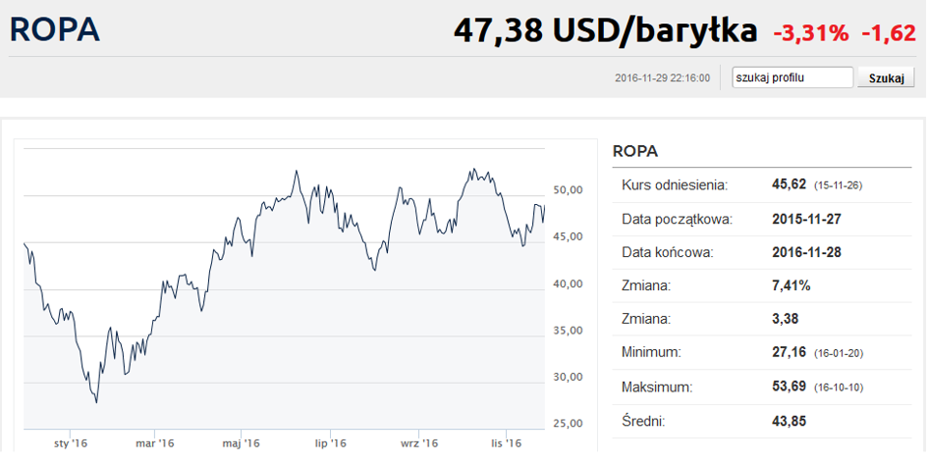Click the y-axis label 40,00
Image resolution: width=928 pixels, height=464 pixels.
pos(569,284)
